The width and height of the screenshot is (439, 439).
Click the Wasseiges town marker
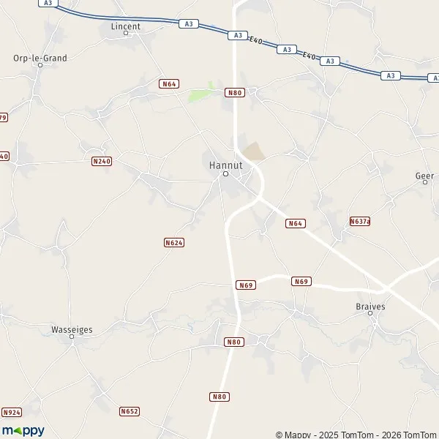point(72,337)
